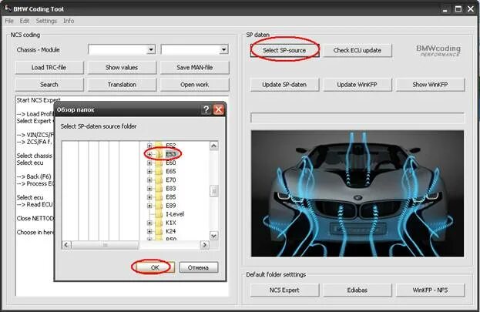Image resolution: width=480 pixels, height=312 pixels.
Task: Click the Show WinKFP button
Action: (x=430, y=85)
